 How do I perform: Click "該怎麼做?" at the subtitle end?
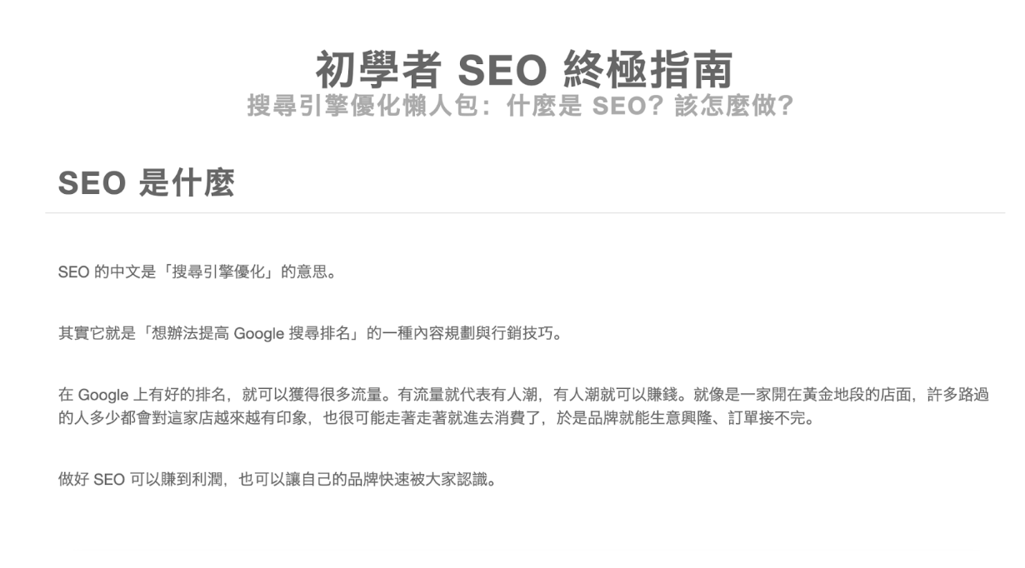point(733,107)
